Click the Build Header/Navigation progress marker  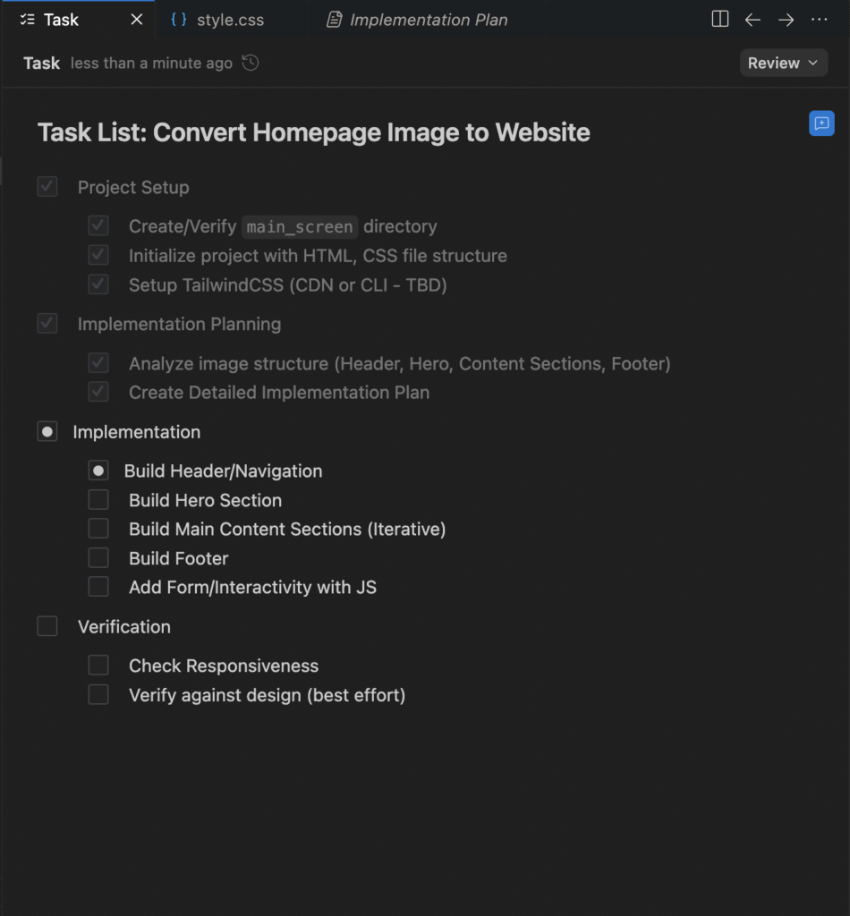point(98,471)
